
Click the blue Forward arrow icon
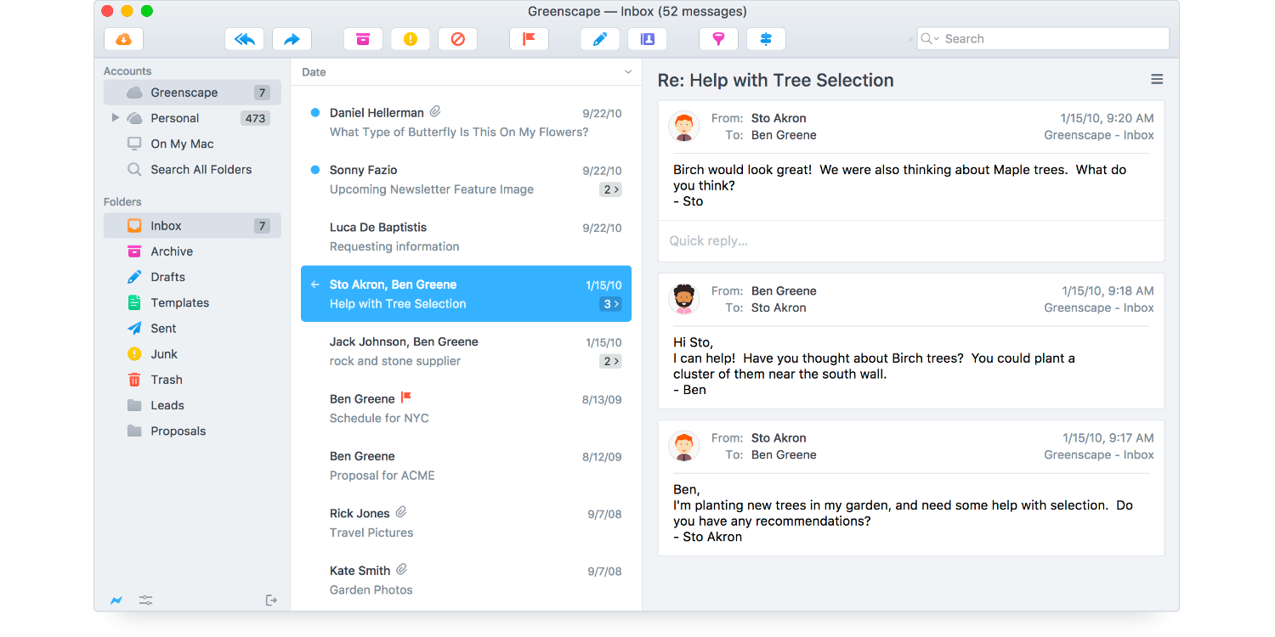pyautogui.click(x=292, y=39)
